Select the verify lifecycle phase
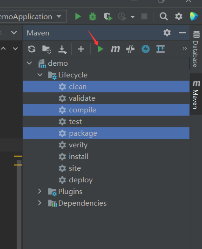This screenshot has height=249, width=202. coord(106,145)
